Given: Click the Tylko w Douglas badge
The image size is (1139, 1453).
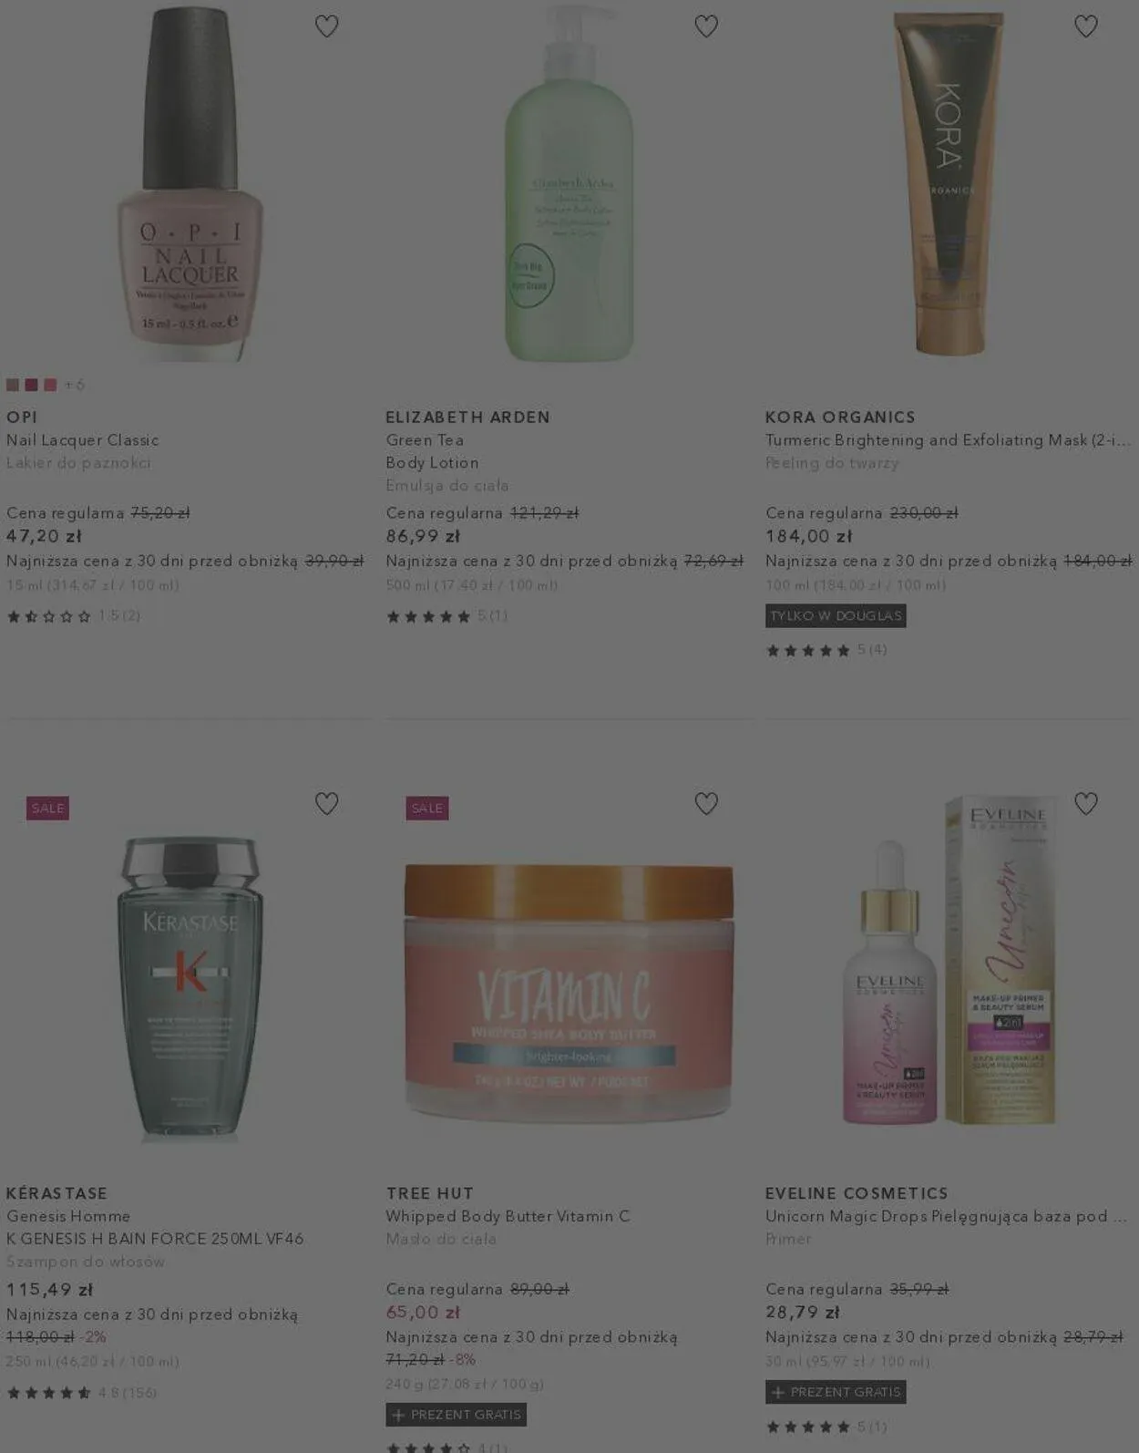Looking at the screenshot, I should 836,616.
